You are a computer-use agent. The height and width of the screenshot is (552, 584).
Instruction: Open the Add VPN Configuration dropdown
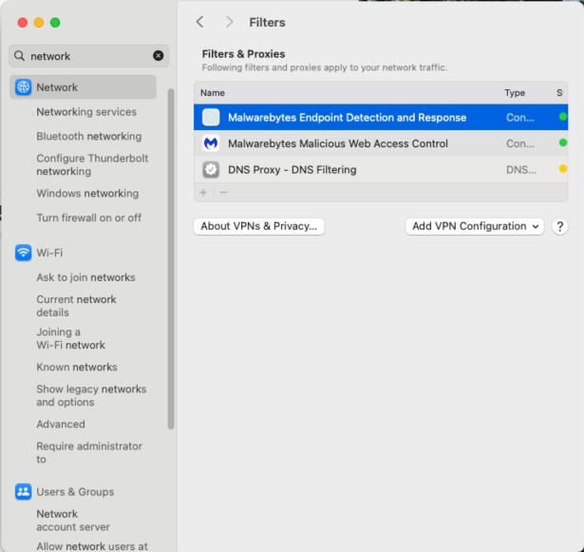(475, 226)
